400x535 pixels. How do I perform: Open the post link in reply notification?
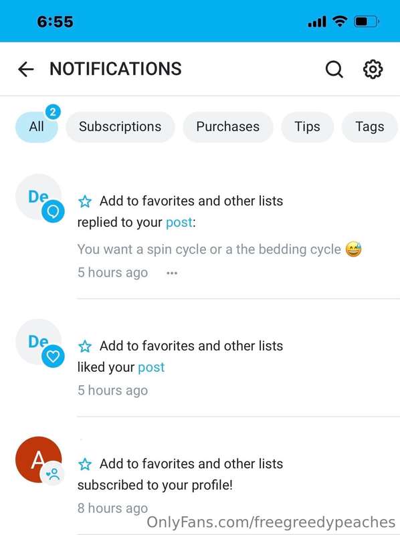tap(179, 223)
